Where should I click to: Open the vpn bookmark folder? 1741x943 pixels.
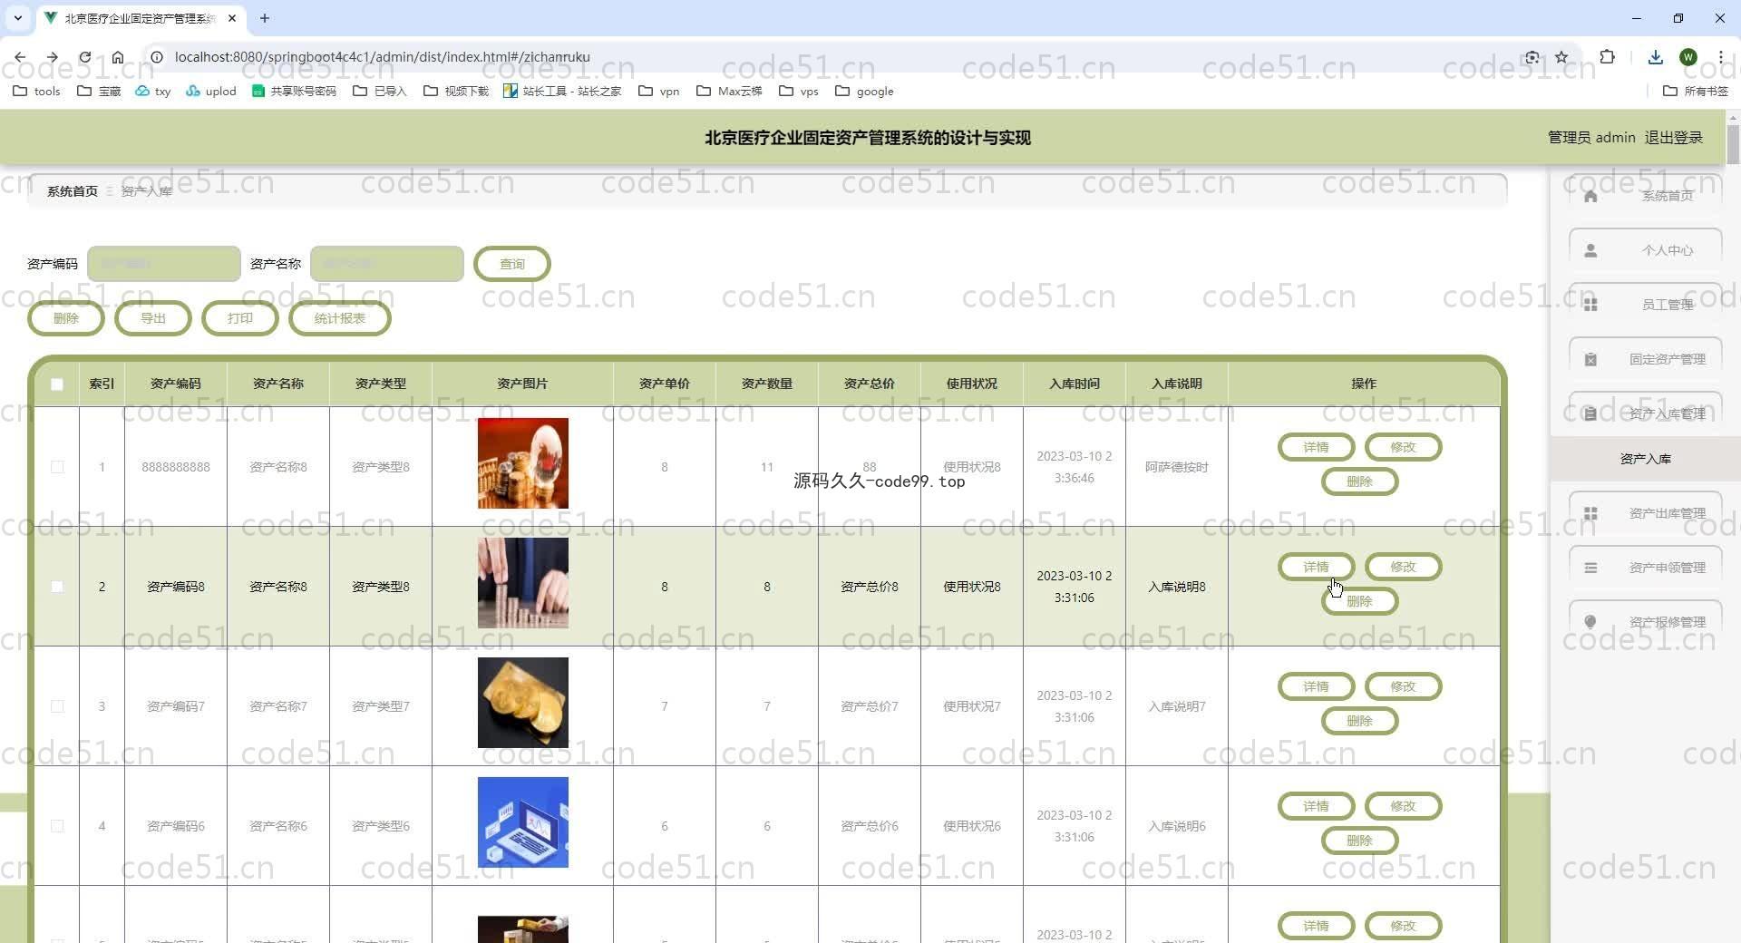pyautogui.click(x=659, y=91)
